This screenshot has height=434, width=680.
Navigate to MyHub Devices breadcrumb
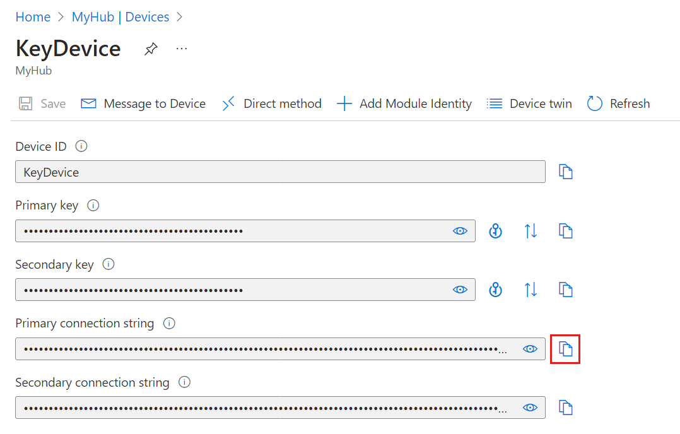pyautogui.click(x=120, y=16)
